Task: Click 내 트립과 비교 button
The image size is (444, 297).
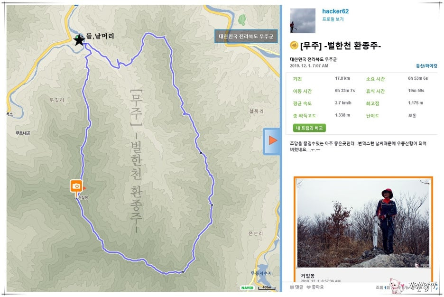Action: coord(309,128)
